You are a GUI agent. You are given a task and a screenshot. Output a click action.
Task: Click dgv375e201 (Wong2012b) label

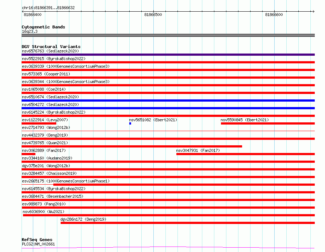tap(46, 166)
